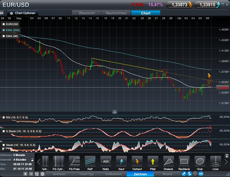Select the Dreieck triangle drawing tool
Viewport: 230px width, 177px height.
(168, 162)
